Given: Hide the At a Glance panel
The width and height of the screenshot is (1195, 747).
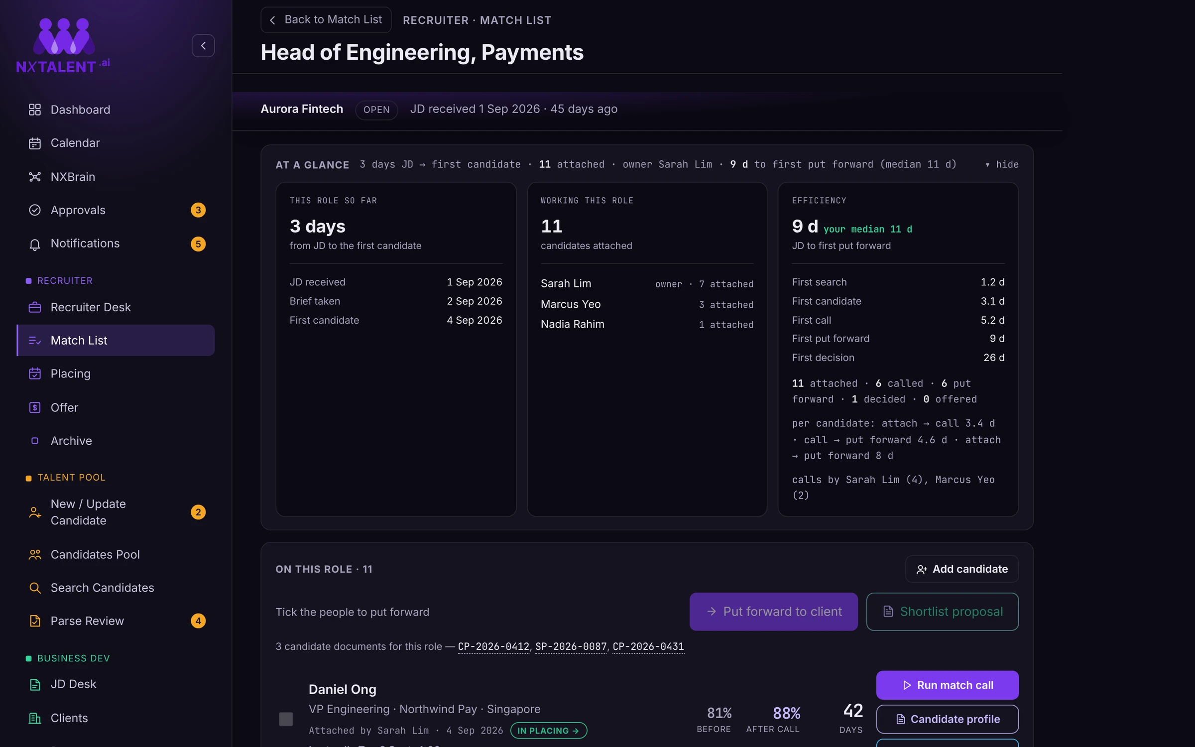Looking at the screenshot, I should (1002, 164).
